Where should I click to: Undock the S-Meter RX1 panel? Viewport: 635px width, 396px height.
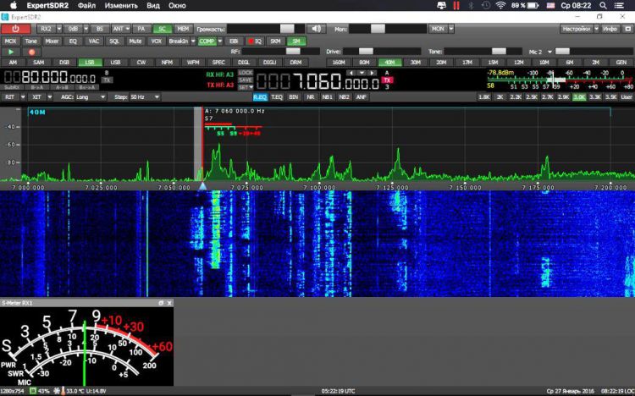[x=161, y=303]
